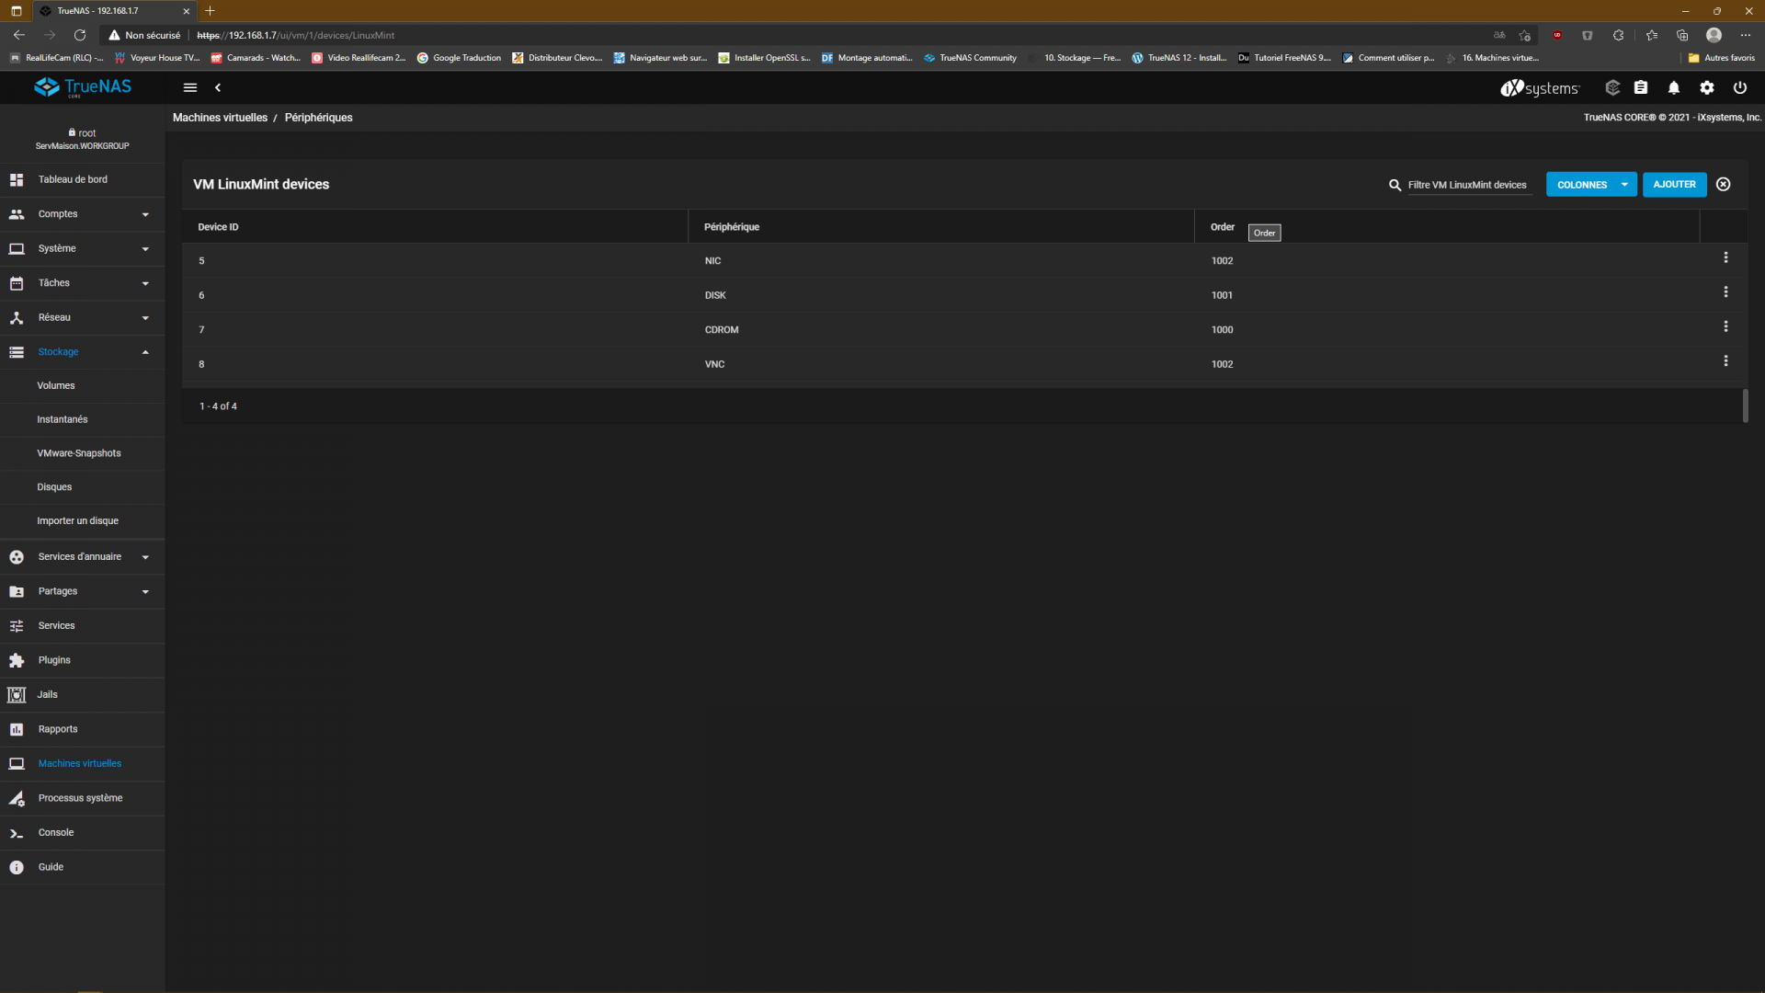Viewport: 1765px width, 993px height.
Task: Open the iXsystems logo link
Action: click(x=1540, y=88)
